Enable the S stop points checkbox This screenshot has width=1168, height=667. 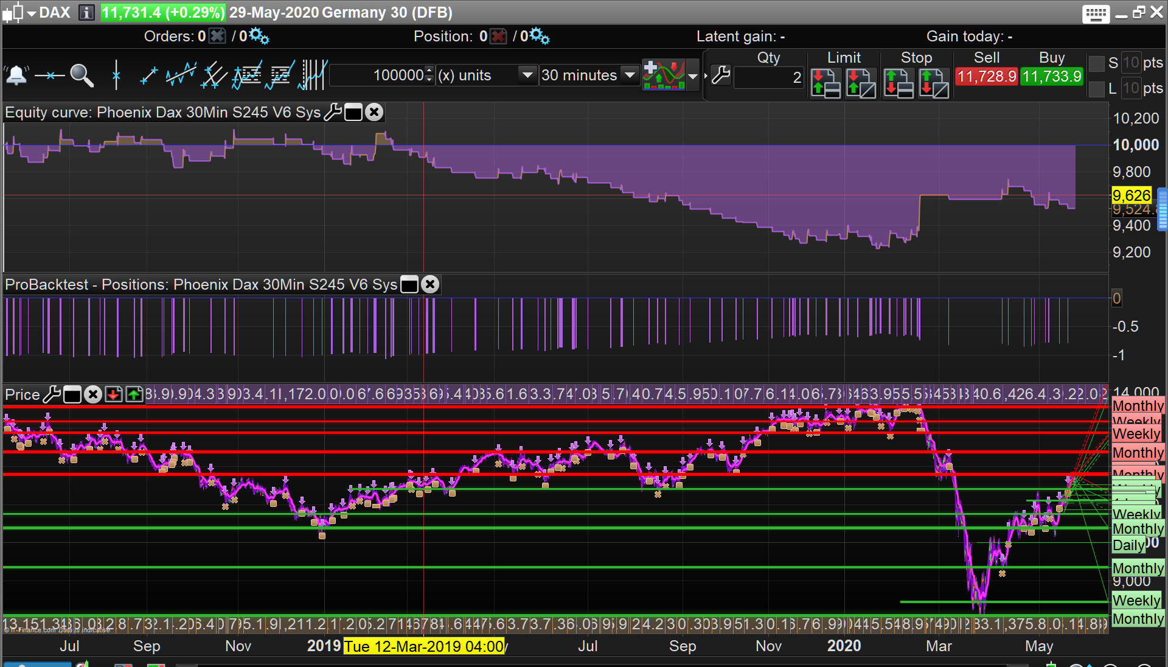1096,63
